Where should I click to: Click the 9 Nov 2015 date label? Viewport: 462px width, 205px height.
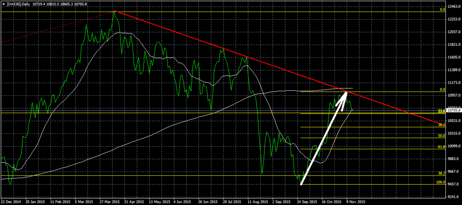[355, 202]
